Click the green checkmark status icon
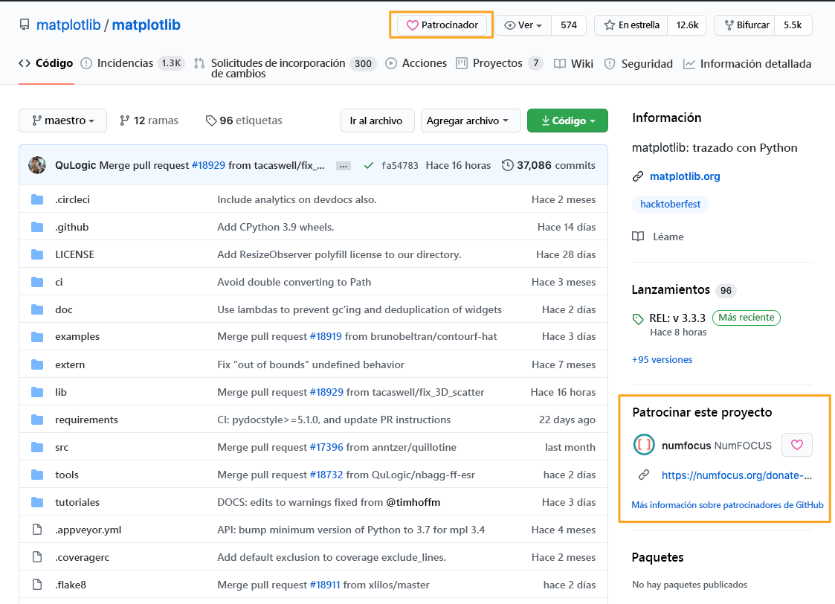Viewport: 835px width, 604px height. (x=369, y=166)
